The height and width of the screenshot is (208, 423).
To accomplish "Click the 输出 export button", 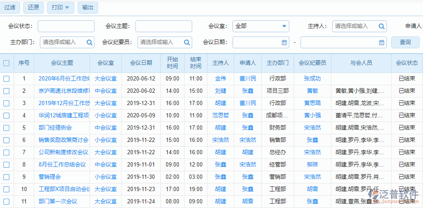I will pyautogui.click(x=88, y=8).
